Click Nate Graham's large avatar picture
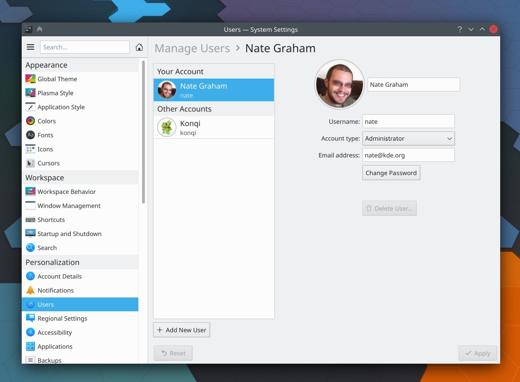Image resolution: width=520 pixels, height=382 pixels. [x=339, y=85]
